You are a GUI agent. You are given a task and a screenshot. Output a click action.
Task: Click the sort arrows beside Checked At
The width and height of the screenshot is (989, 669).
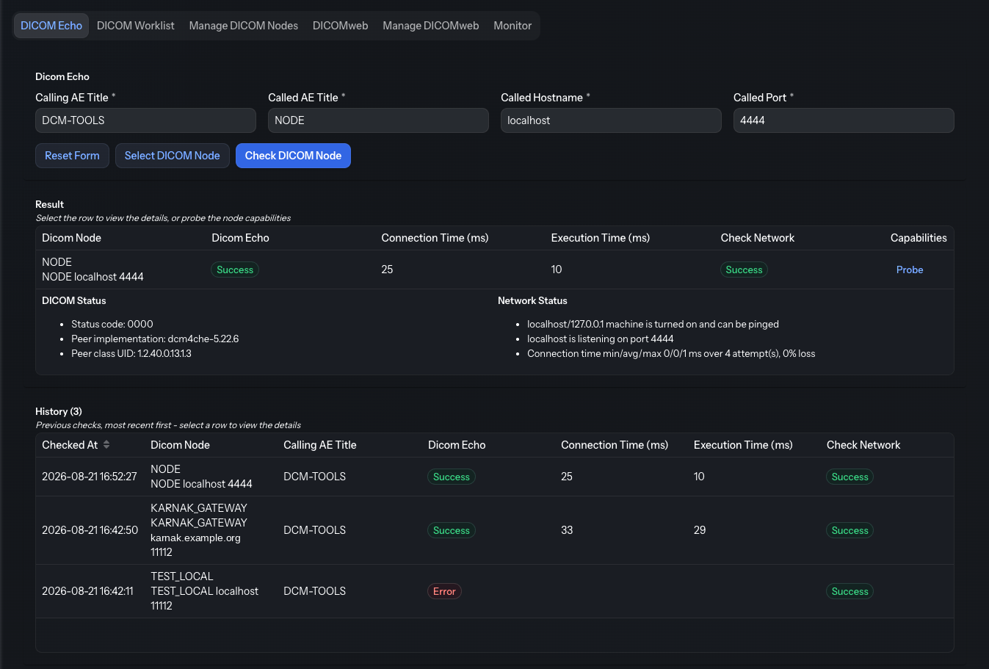[106, 445]
